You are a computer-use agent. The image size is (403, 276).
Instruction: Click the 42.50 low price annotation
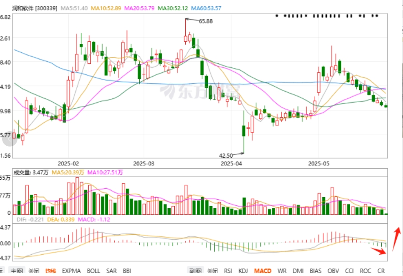(x=226, y=155)
